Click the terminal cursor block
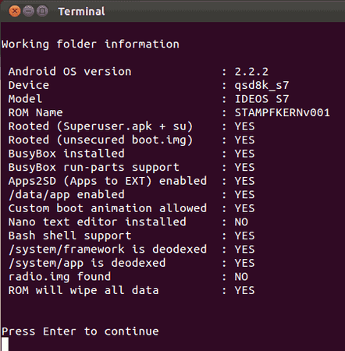 pyautogui.click(x=5, y=344)
